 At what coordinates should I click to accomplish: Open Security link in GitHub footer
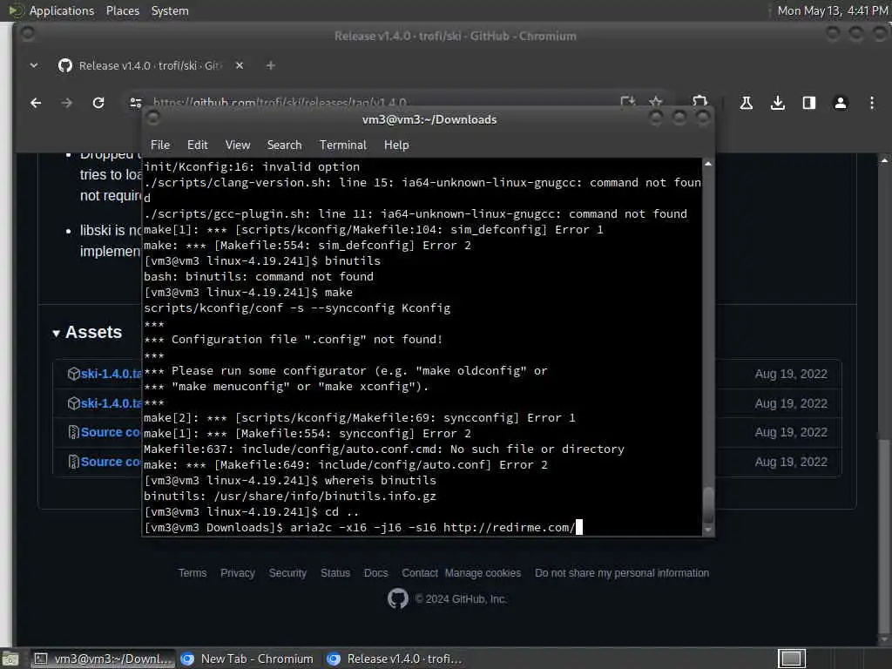(x=287, y=573)
